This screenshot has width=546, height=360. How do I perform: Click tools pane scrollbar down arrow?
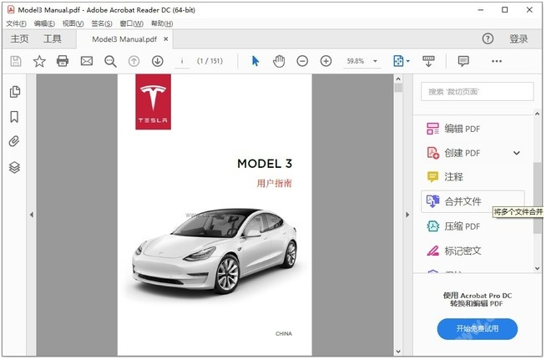pos(538,268)
